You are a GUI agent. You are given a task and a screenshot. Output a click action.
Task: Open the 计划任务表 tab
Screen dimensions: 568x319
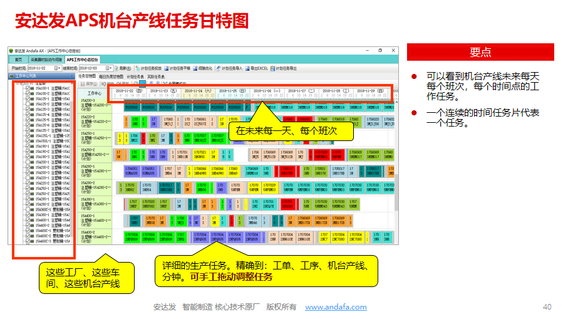pos(135,76)
